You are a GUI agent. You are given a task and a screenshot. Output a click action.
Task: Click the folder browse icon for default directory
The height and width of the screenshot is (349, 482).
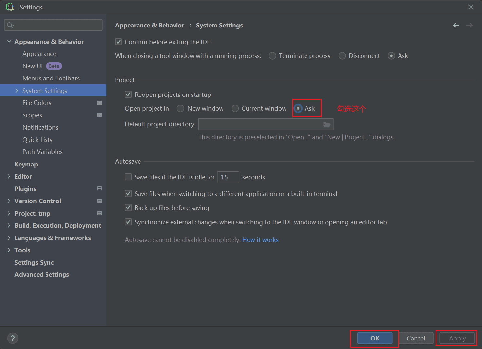pos(326,124)
